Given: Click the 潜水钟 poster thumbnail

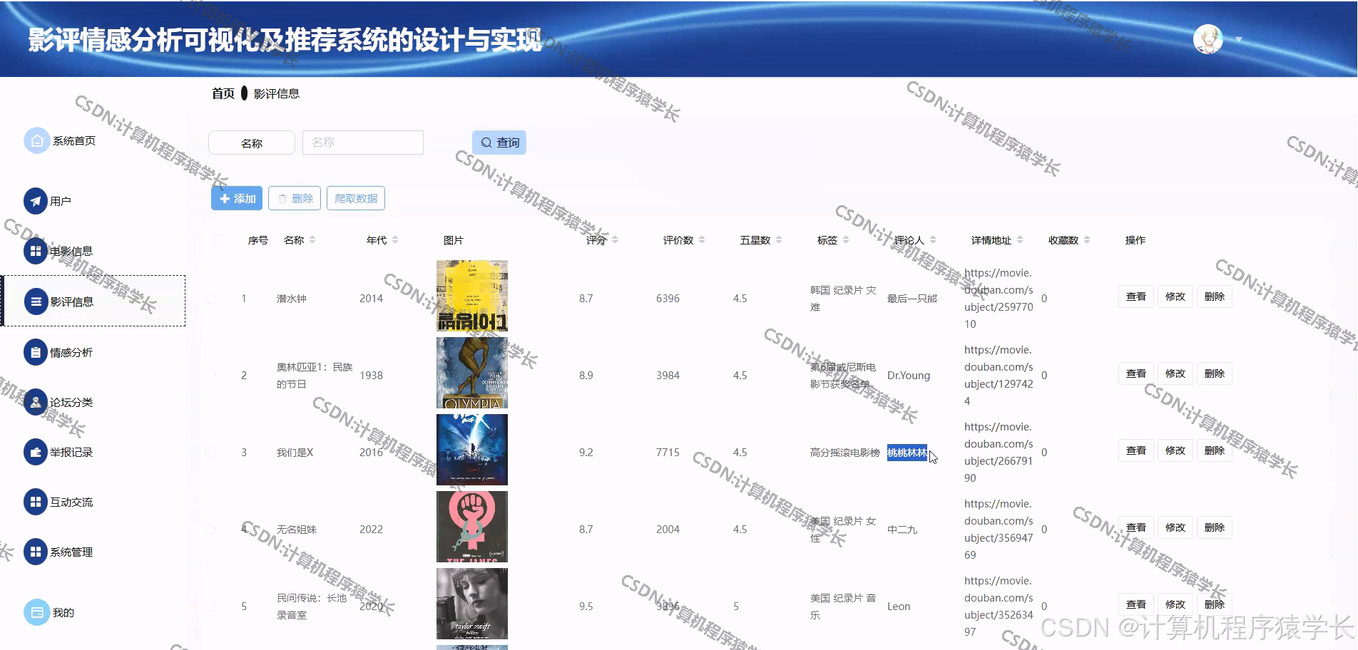Looking at the screenshot, I should [472, 296].
